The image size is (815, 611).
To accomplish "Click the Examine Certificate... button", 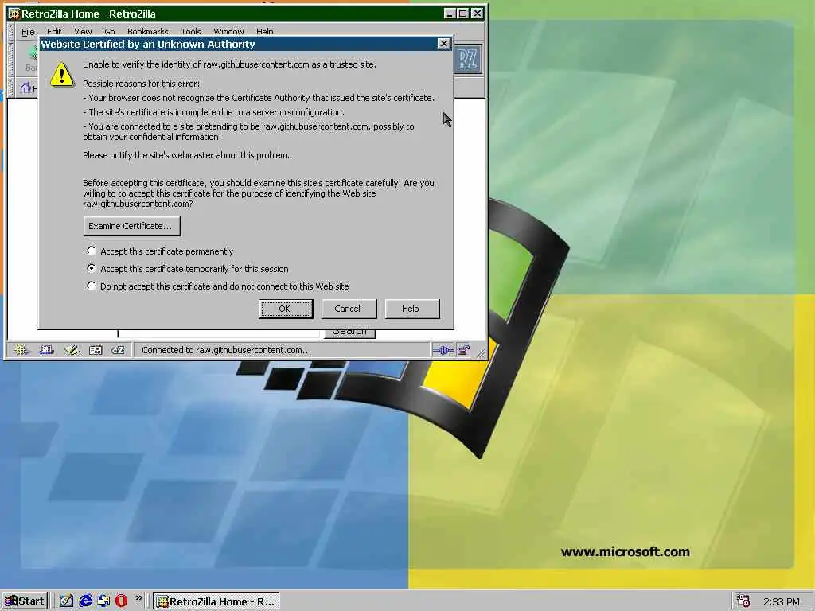I will pyautogui.click(x=131, y=226).
